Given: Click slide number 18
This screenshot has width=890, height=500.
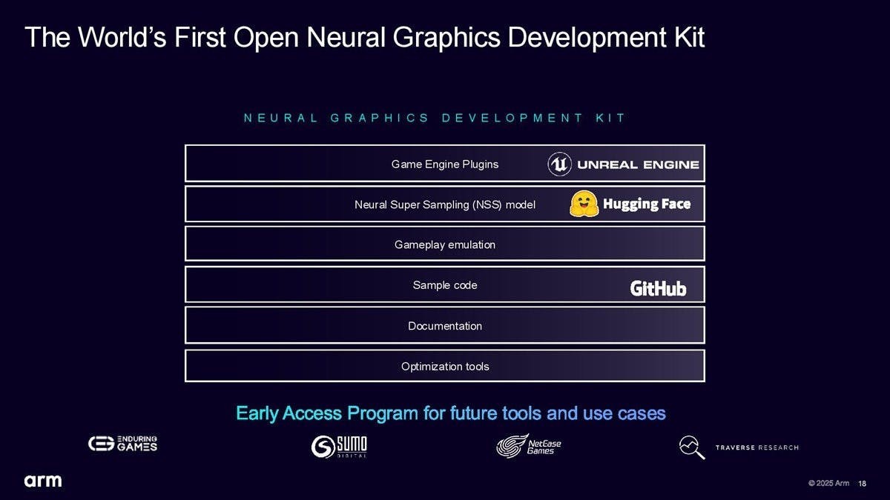Looking at the screenshot, I should (862, 484).
